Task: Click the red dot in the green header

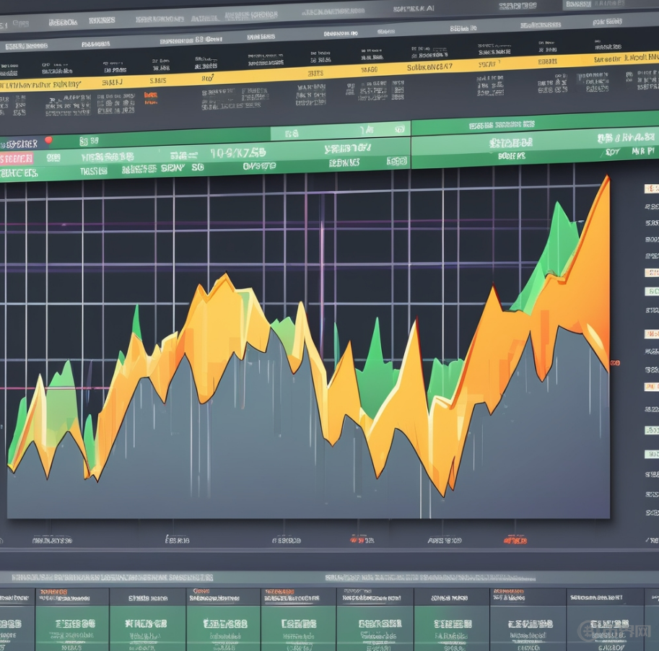Action: pyautogui.click(x=48, y=141)
